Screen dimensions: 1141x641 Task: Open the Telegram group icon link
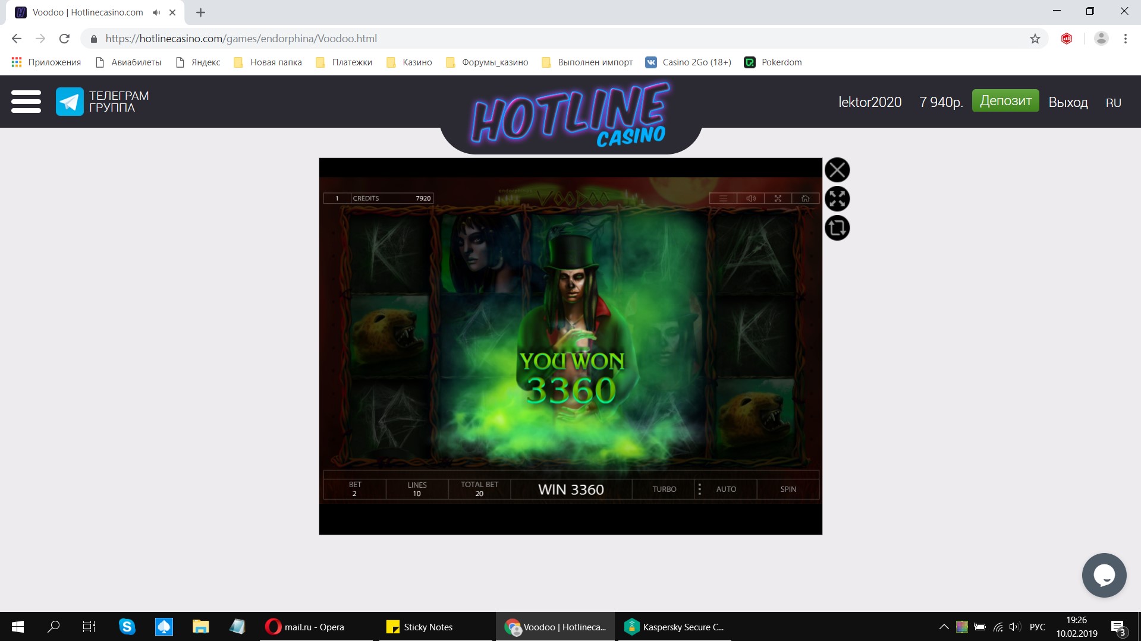(70, 102)
